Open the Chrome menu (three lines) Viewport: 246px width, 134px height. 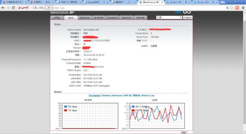pos(243,8)
